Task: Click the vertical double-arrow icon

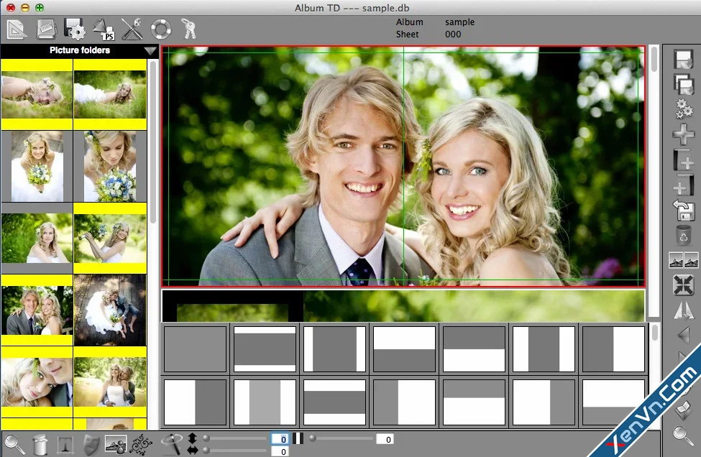Action: 192,438
